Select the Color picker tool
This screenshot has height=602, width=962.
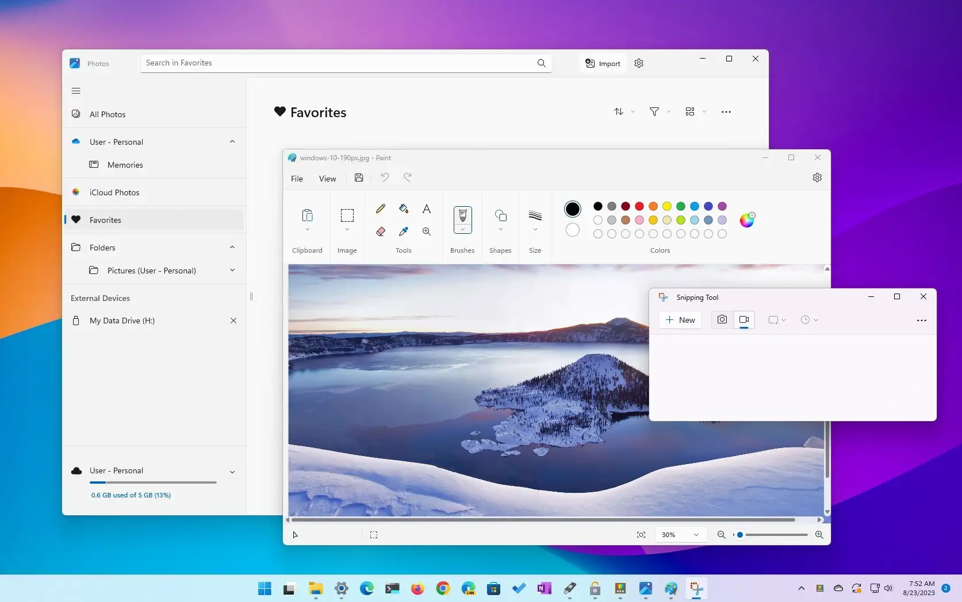click(x=403, y=231)
